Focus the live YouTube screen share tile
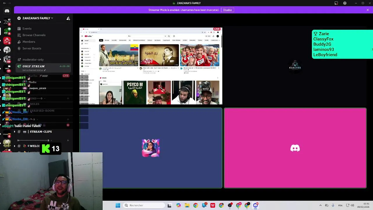Viewport: 373px width, 210px height. pos(151,66)
